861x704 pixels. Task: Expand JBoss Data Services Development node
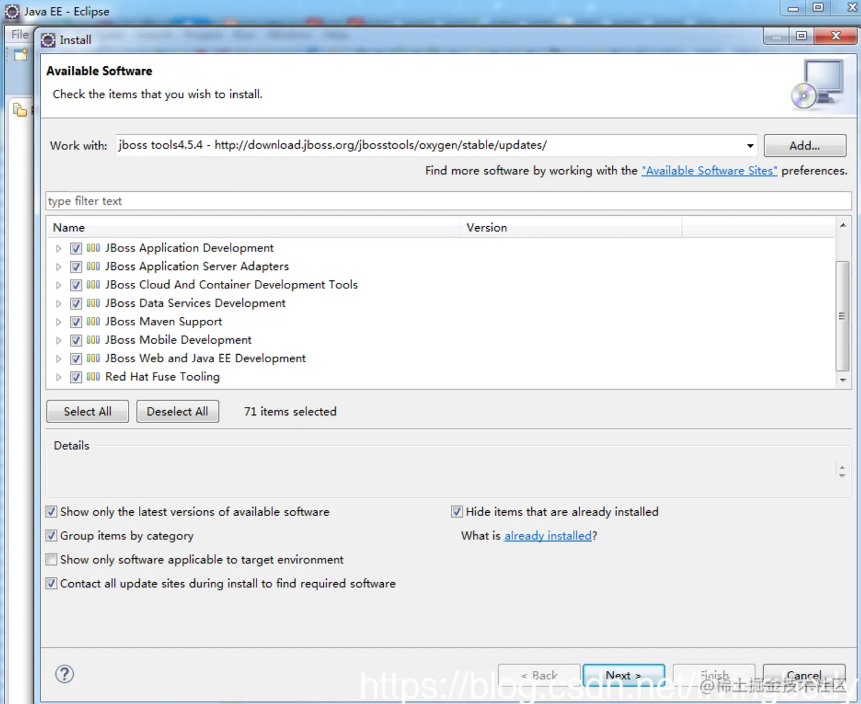58,304
